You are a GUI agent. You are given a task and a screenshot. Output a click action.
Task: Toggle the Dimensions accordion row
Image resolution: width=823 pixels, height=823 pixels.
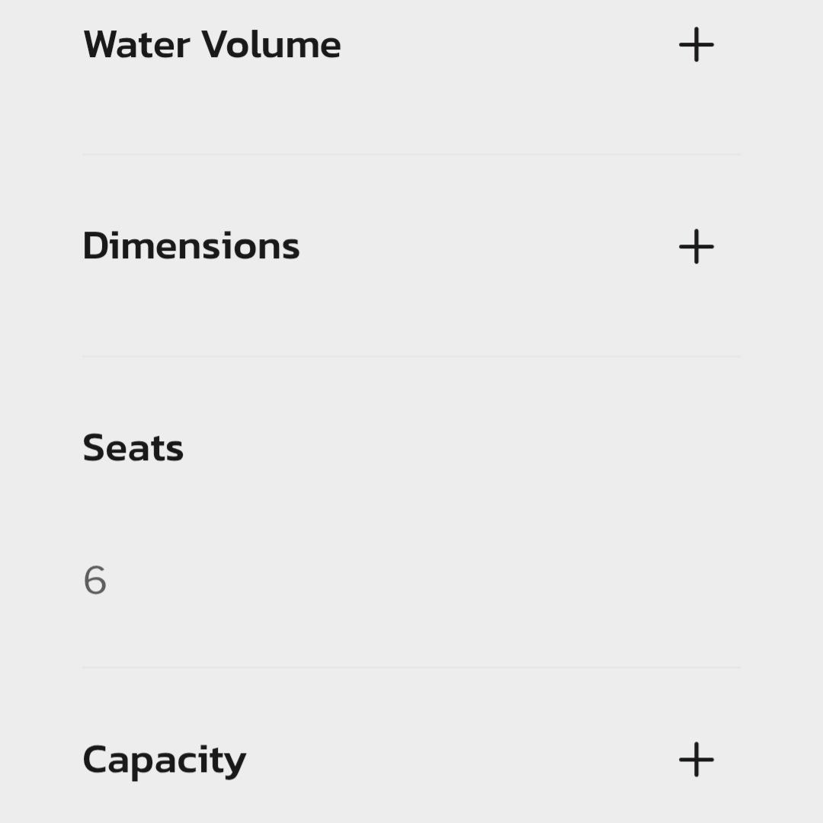(411, 247)
